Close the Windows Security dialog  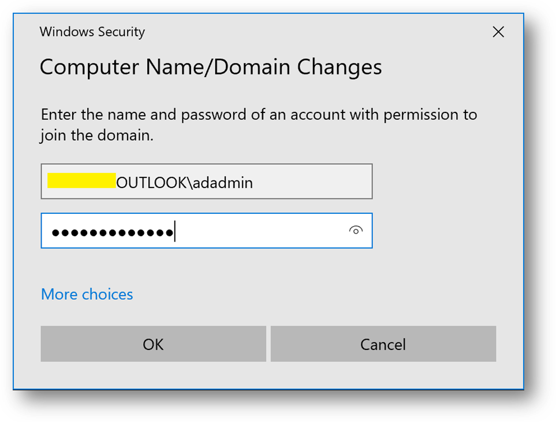(x=498, y=32)
